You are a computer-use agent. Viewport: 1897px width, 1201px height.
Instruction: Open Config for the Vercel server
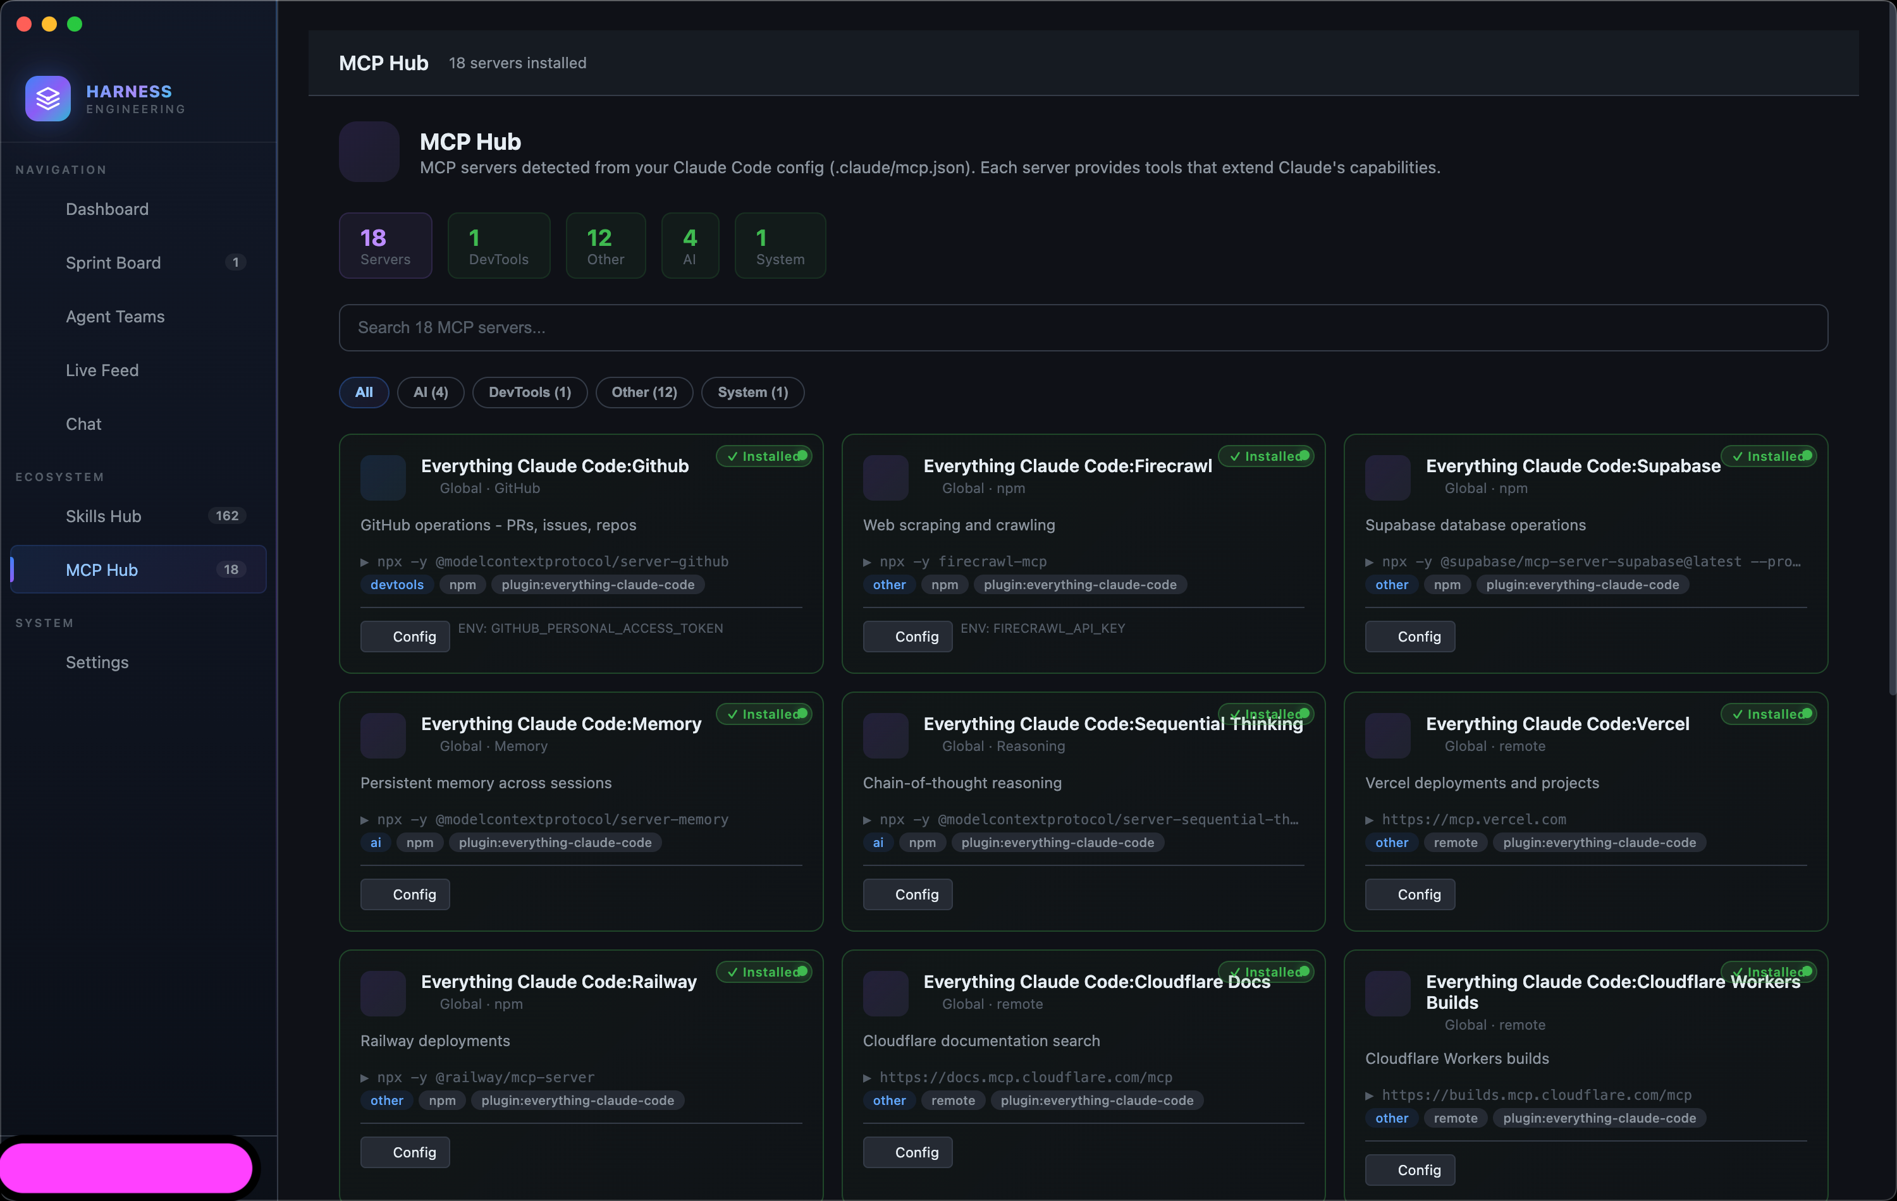(1410, 894)
